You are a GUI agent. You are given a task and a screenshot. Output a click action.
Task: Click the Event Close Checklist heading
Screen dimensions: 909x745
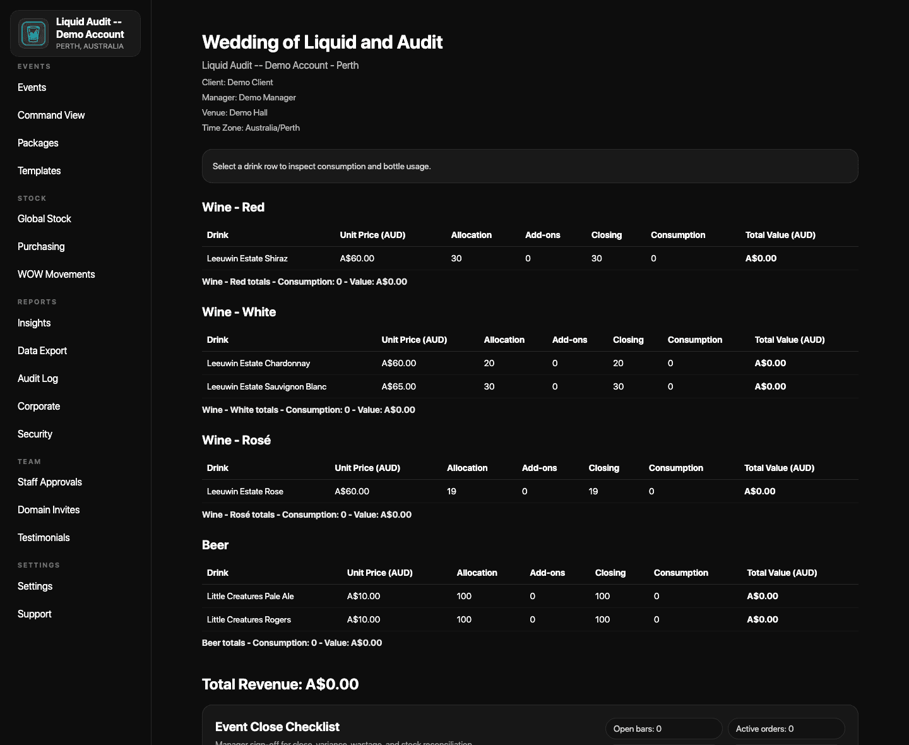click(x=277, y=727)
